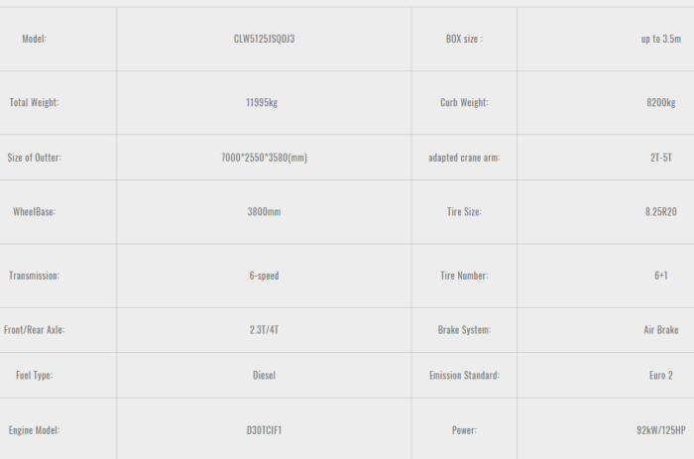
Task: Select the 8.25R20 tire size value
Action: [x=660, y=212]
